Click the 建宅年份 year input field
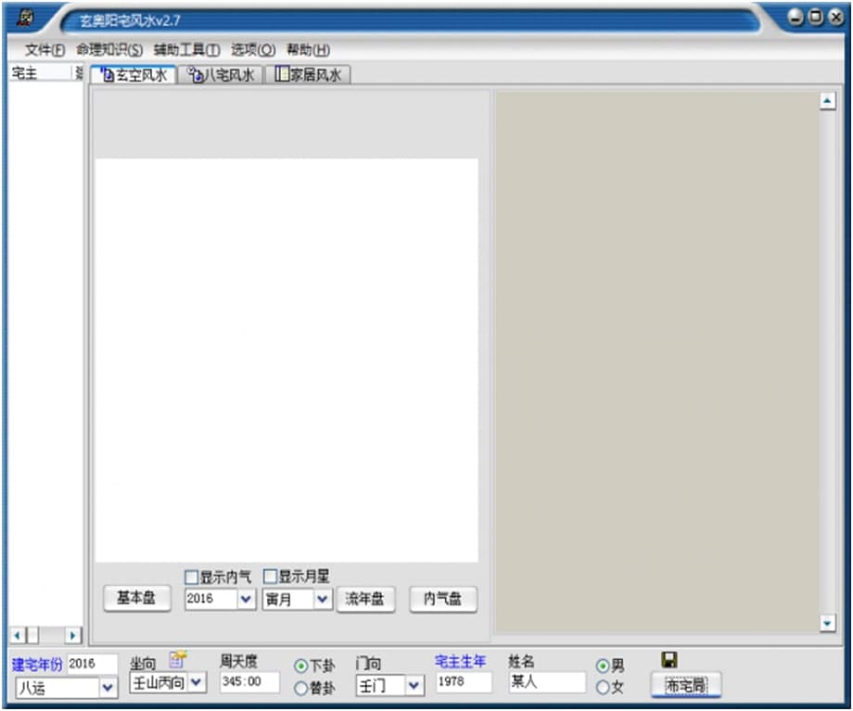 pyautogui.click(x=92, y=664)
